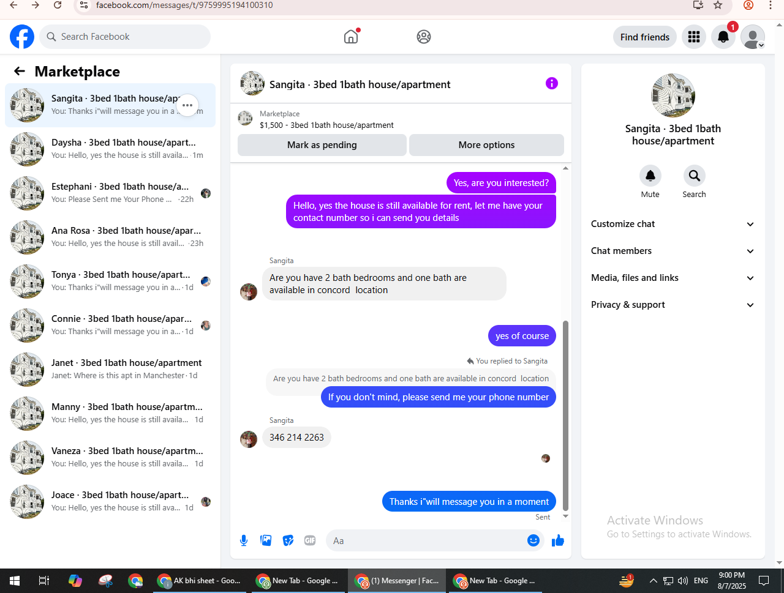Open Connie conversation
Viewport: 784px width, 593px height.
tap(110, 326)
